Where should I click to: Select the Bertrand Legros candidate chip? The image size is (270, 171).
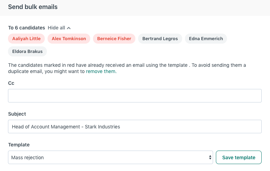[160, 39]
